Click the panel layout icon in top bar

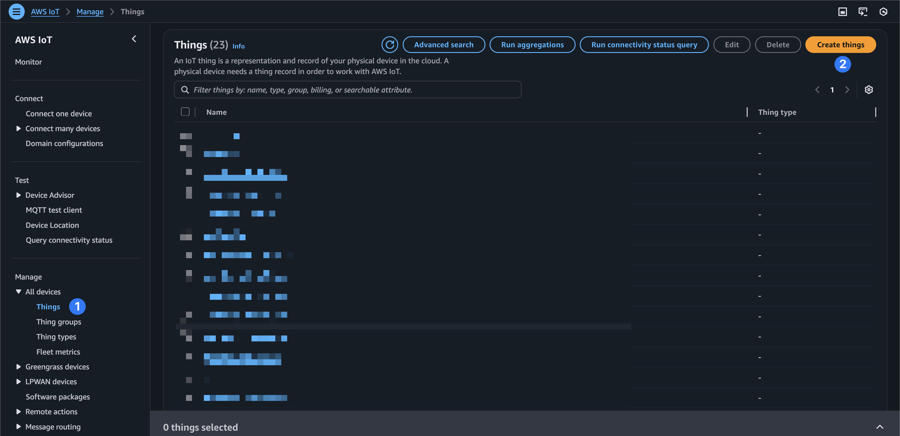tap(842, 12)
